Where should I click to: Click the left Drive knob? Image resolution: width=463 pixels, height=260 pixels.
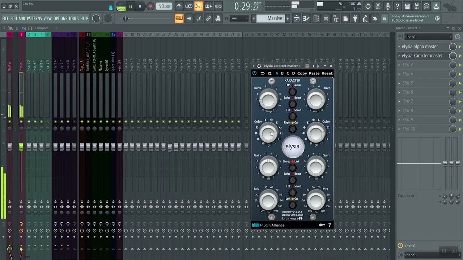(268, 100)
